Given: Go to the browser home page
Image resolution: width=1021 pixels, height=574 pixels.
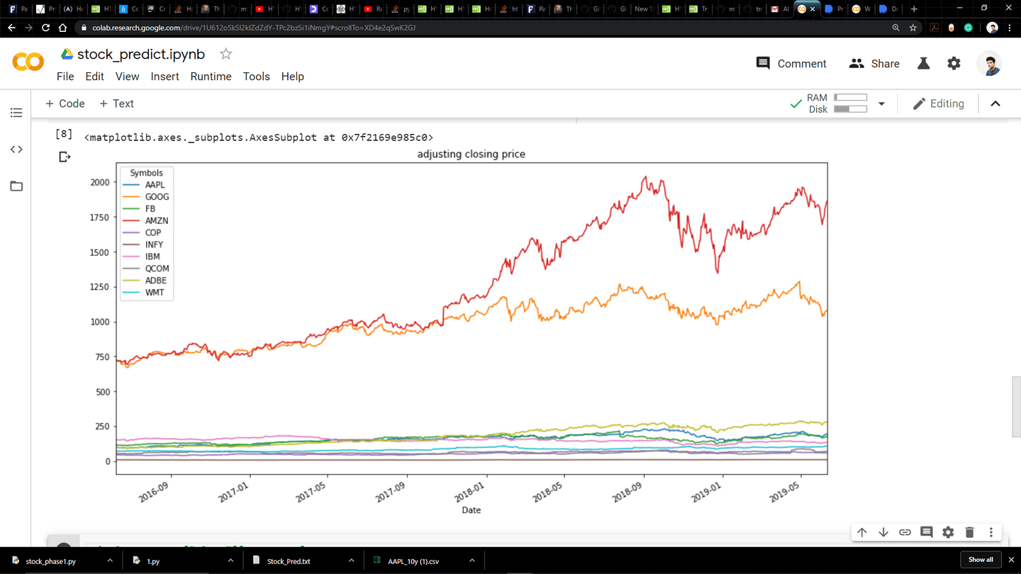Looking at the screenshot, I should [63, 28].
